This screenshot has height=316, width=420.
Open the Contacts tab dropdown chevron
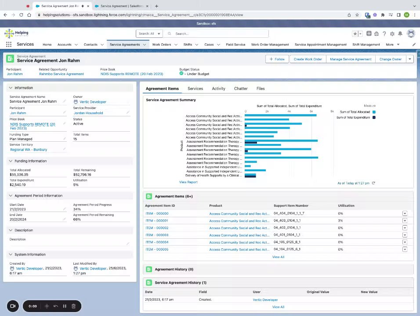102,45
